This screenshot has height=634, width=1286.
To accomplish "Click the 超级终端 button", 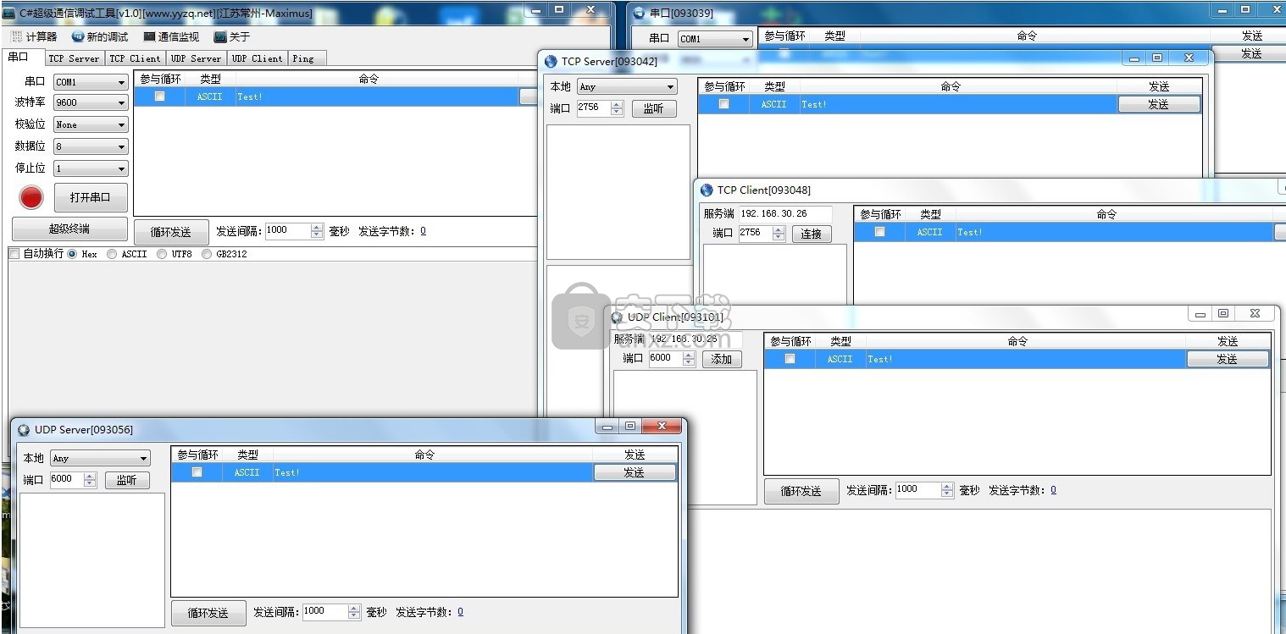I will (69, 229).
